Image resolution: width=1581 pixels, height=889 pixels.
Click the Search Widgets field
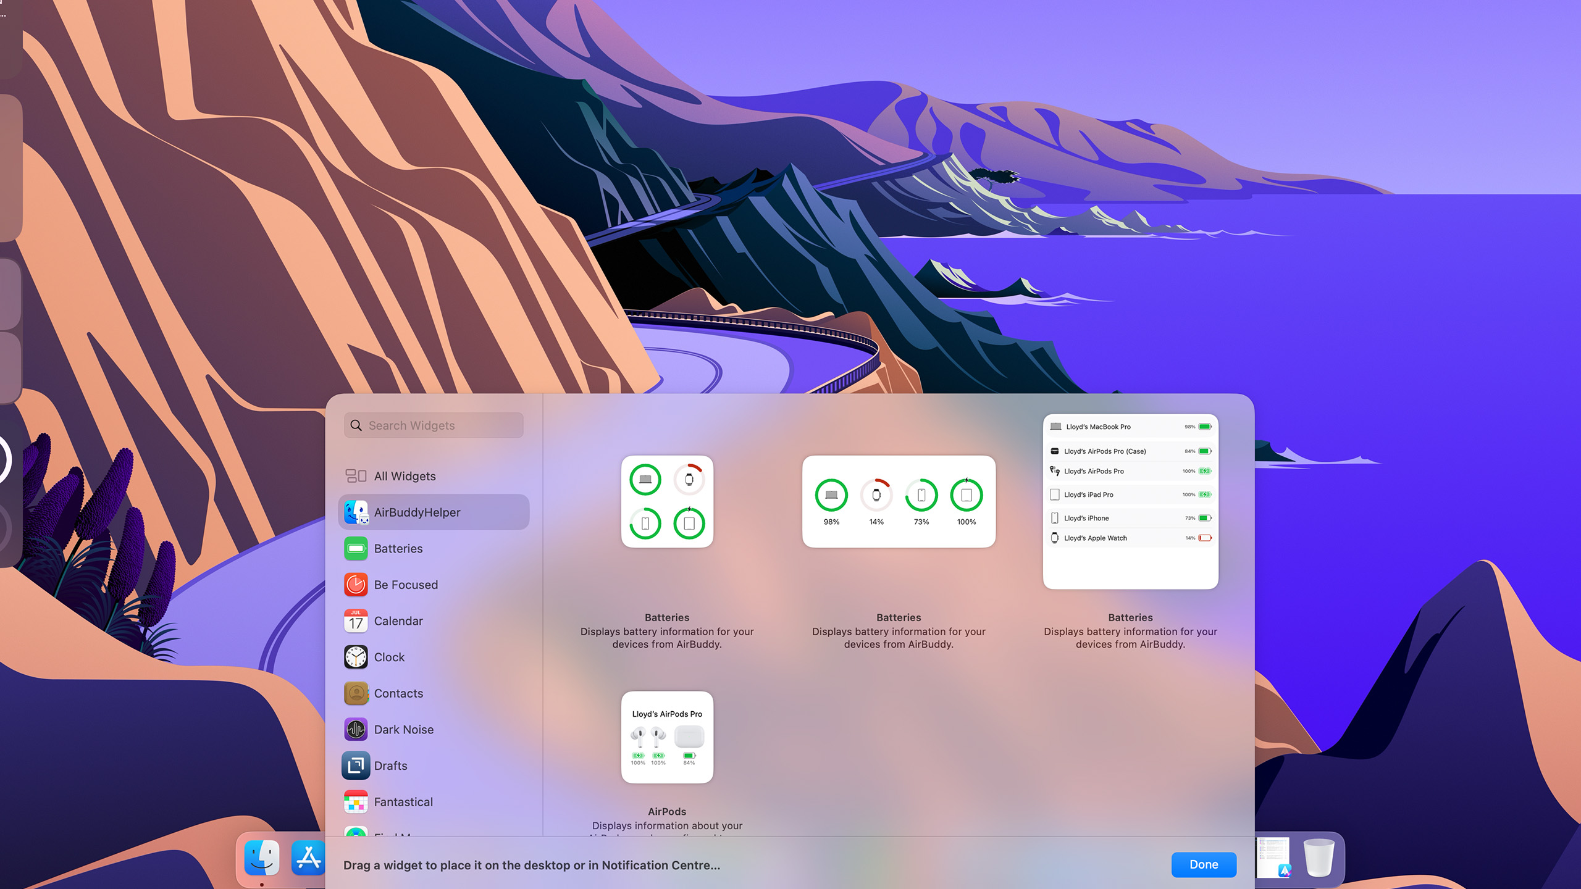click(434, 425)
